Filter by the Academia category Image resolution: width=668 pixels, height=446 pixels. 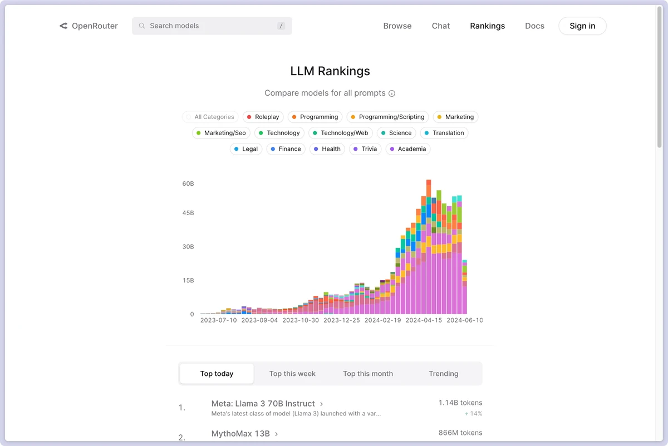[x=408, y=149]
